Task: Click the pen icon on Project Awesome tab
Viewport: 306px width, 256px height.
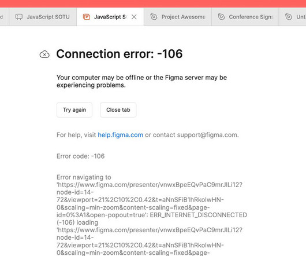Action: 154,17
